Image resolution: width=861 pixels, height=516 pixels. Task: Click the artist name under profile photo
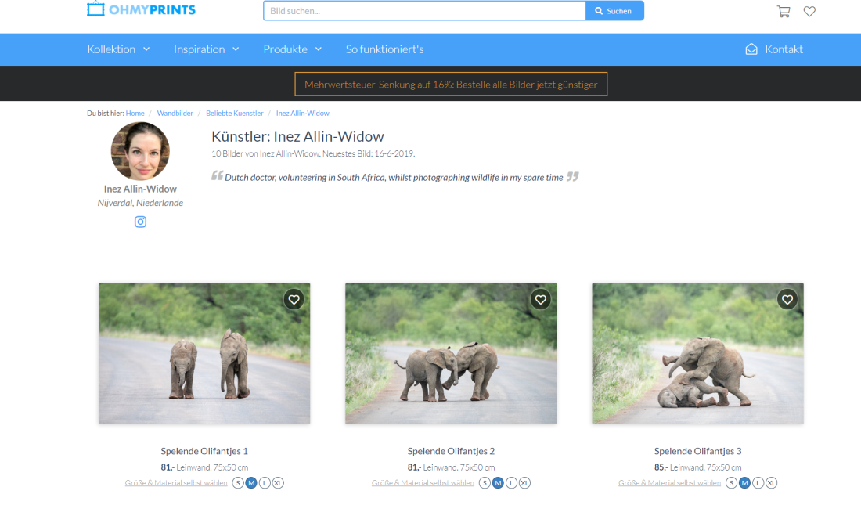coord(141,189)
